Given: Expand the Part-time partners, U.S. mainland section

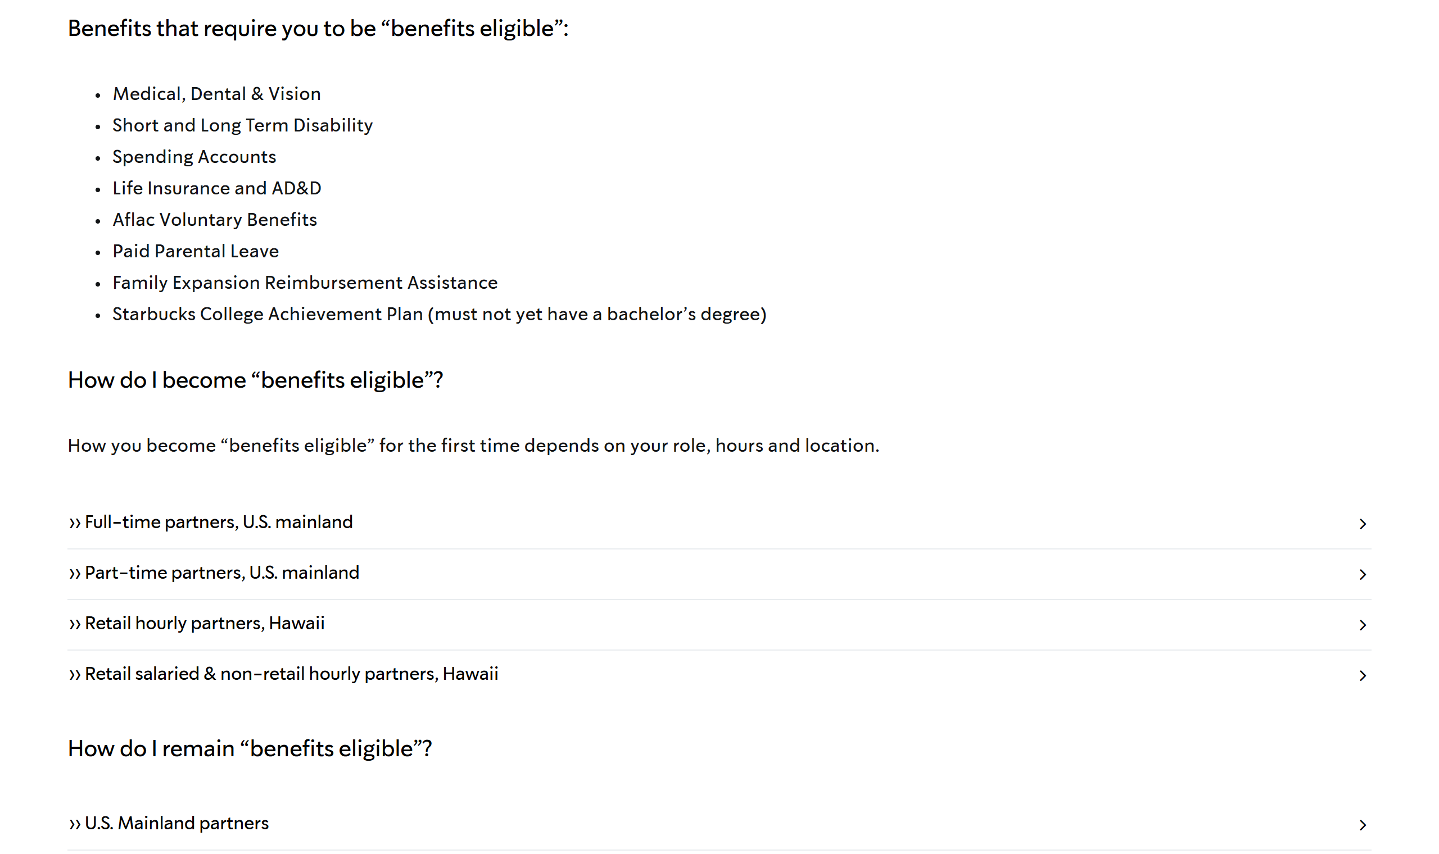Looking at the screenshot, I should 719,574.
